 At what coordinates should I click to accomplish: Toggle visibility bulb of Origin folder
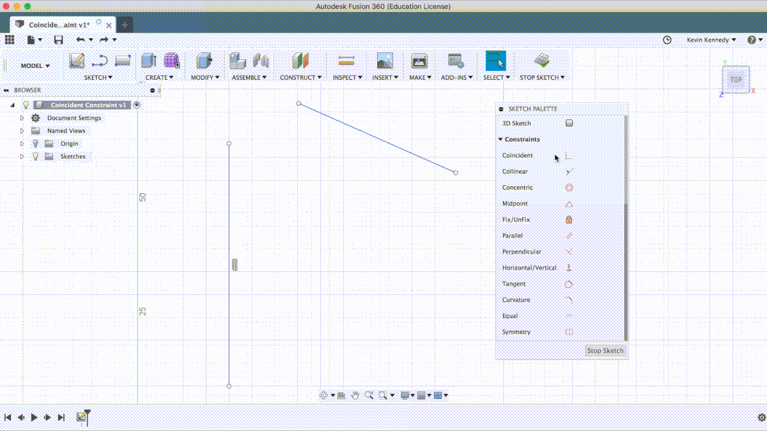tap(35, 144)
